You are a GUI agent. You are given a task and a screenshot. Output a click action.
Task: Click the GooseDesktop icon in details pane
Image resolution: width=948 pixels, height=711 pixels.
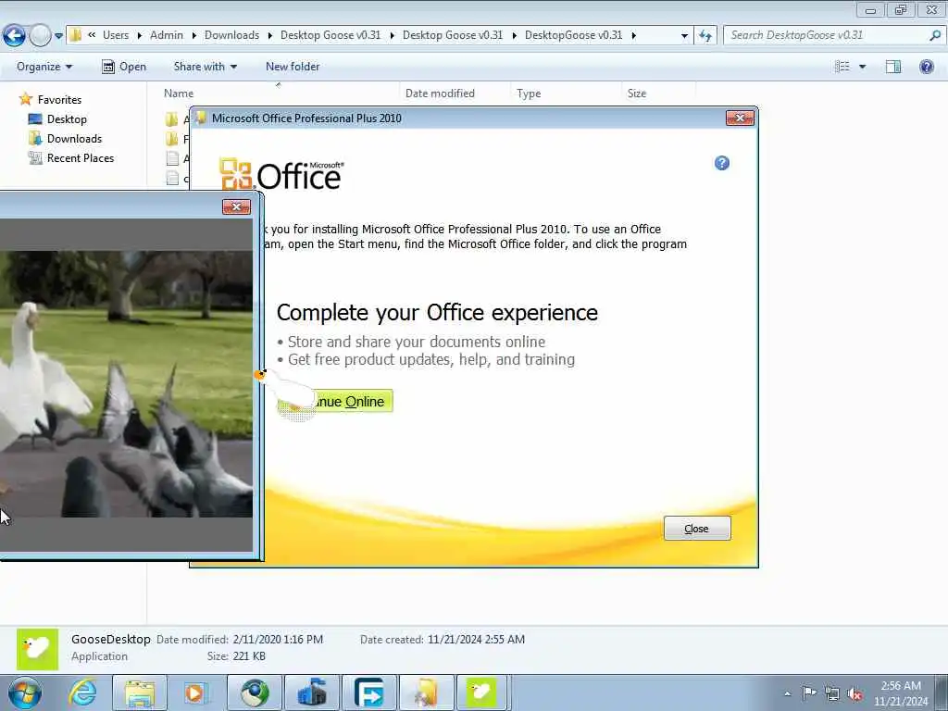(37, 650)
